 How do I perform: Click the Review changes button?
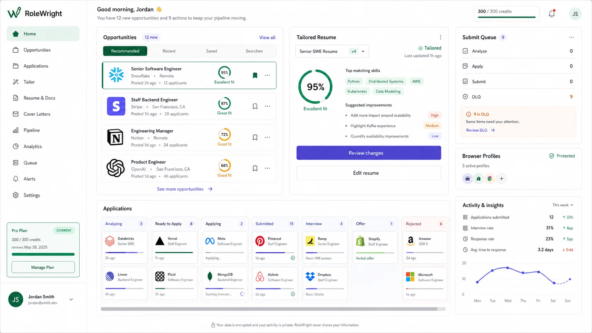point(369,153)
